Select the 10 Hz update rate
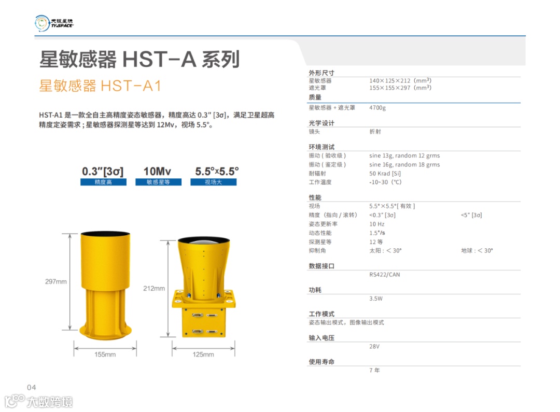The image size is (560, 412). (377, 224)
